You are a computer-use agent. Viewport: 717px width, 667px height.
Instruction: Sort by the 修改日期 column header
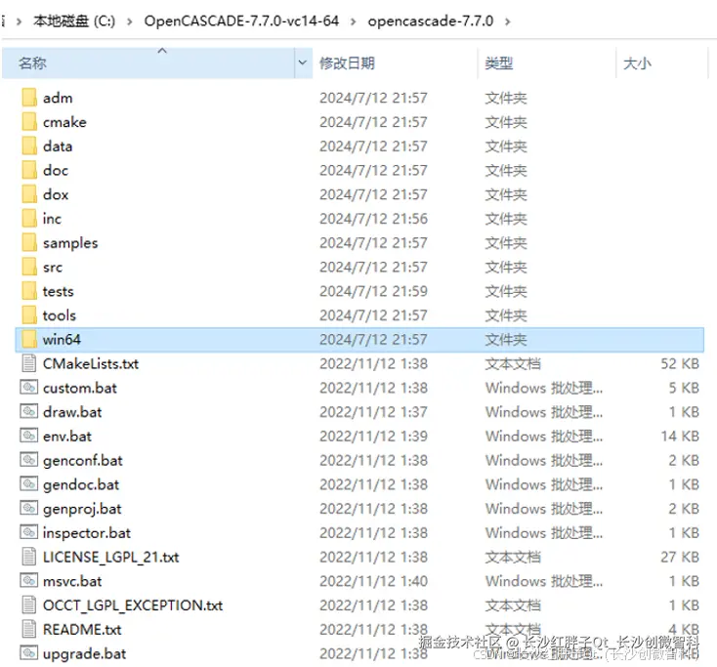click(395, 63)
